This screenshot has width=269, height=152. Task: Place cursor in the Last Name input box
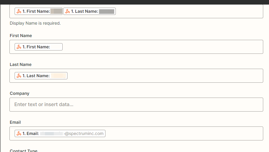click(x=164, y=76)
